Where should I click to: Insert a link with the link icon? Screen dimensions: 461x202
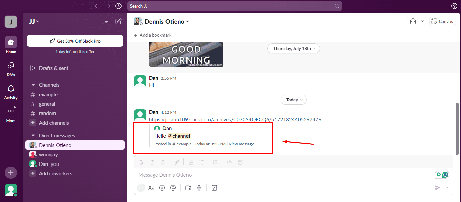pos(177,162)
